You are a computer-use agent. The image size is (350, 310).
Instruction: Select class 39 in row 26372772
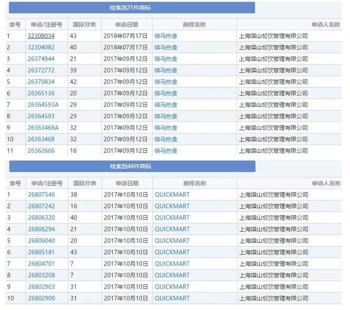click(x=73, y=70)
